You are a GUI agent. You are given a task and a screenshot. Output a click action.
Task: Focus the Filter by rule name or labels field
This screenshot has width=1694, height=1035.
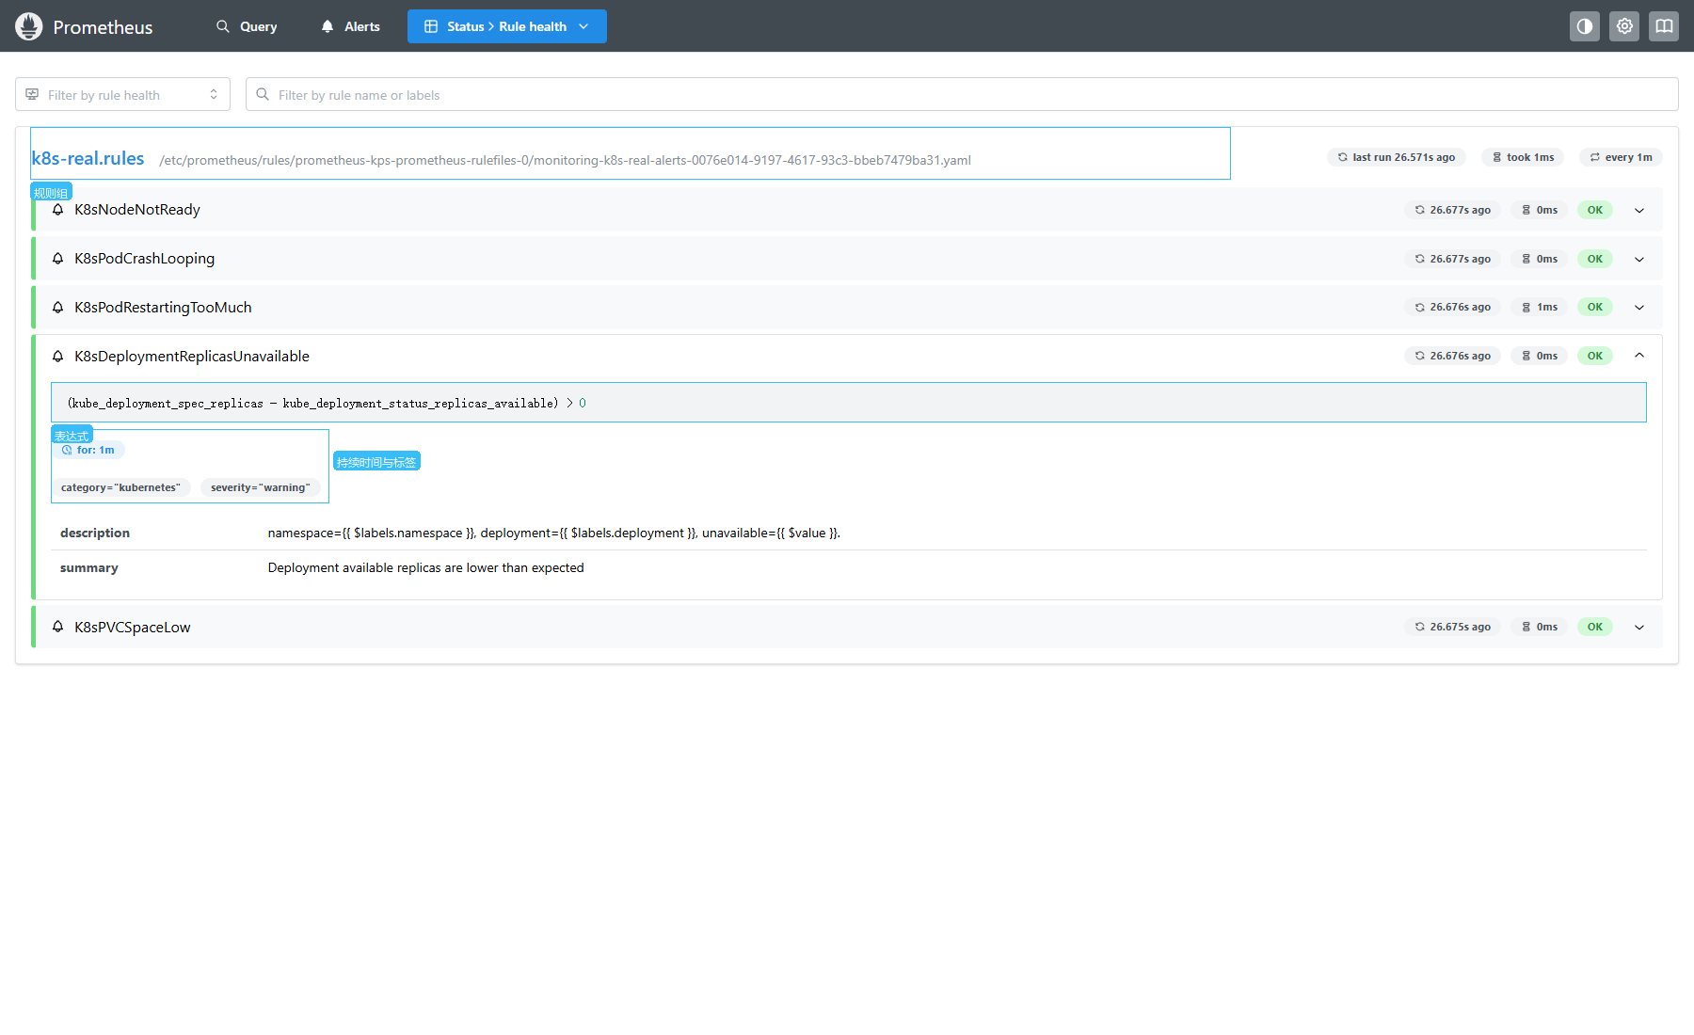(x=962, y=94)
